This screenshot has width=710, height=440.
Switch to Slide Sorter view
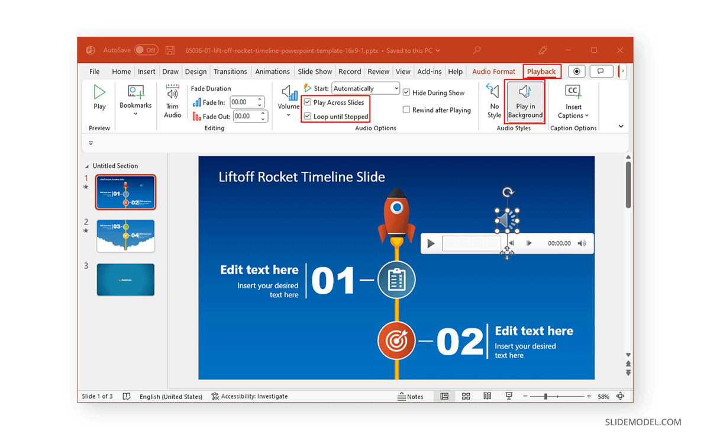(x=466, y=396)
